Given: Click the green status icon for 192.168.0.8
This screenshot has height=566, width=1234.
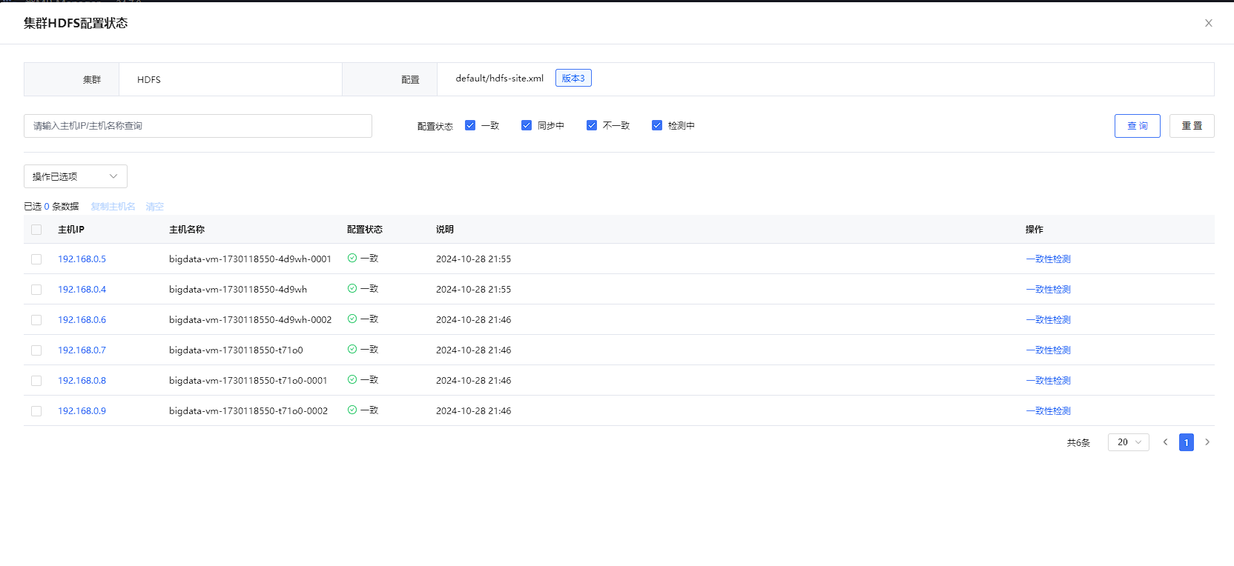Looking at the screenshot, I should (352, 379).
